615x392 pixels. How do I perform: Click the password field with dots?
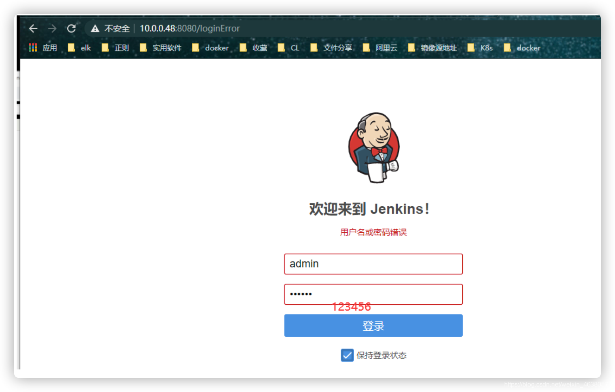[x=373, y=294]
